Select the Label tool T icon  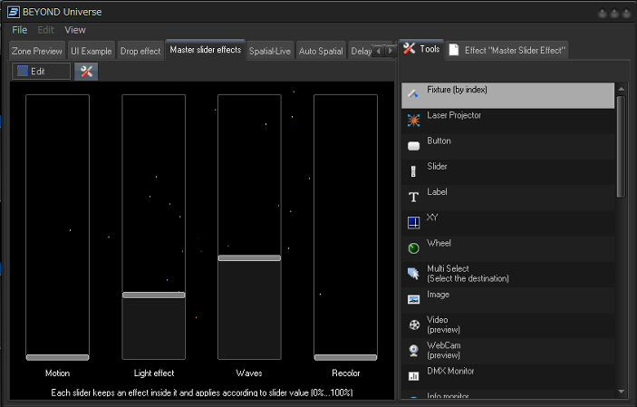(413, 198)
